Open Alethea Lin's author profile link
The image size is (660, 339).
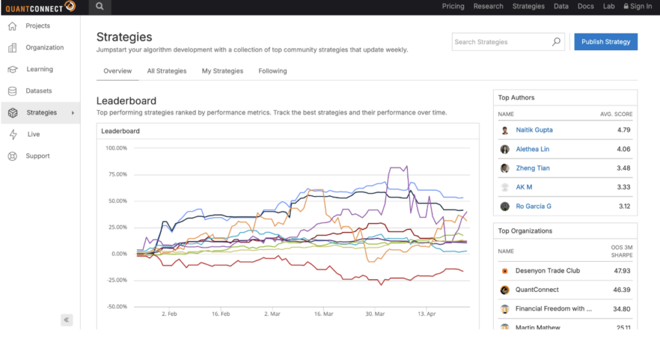(532, 149)
